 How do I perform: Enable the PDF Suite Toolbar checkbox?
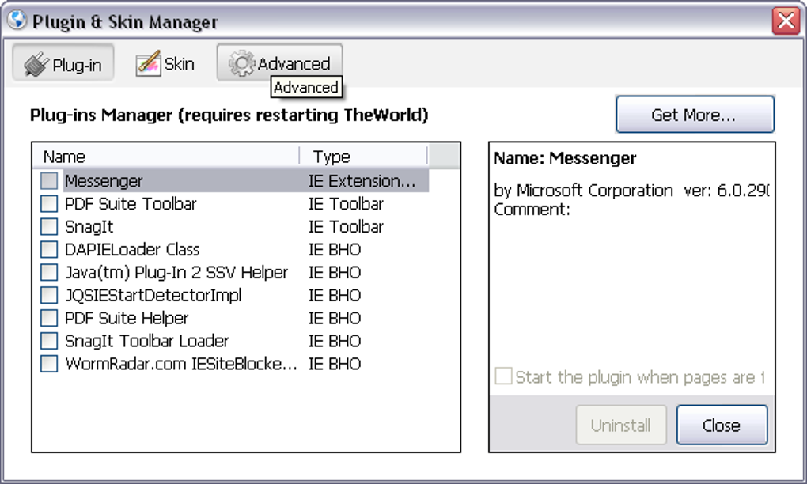coord(49,203)
